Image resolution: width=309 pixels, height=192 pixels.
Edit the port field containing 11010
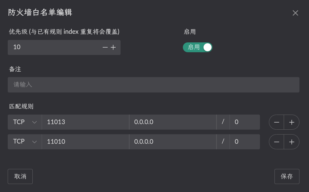coord(85,142)
